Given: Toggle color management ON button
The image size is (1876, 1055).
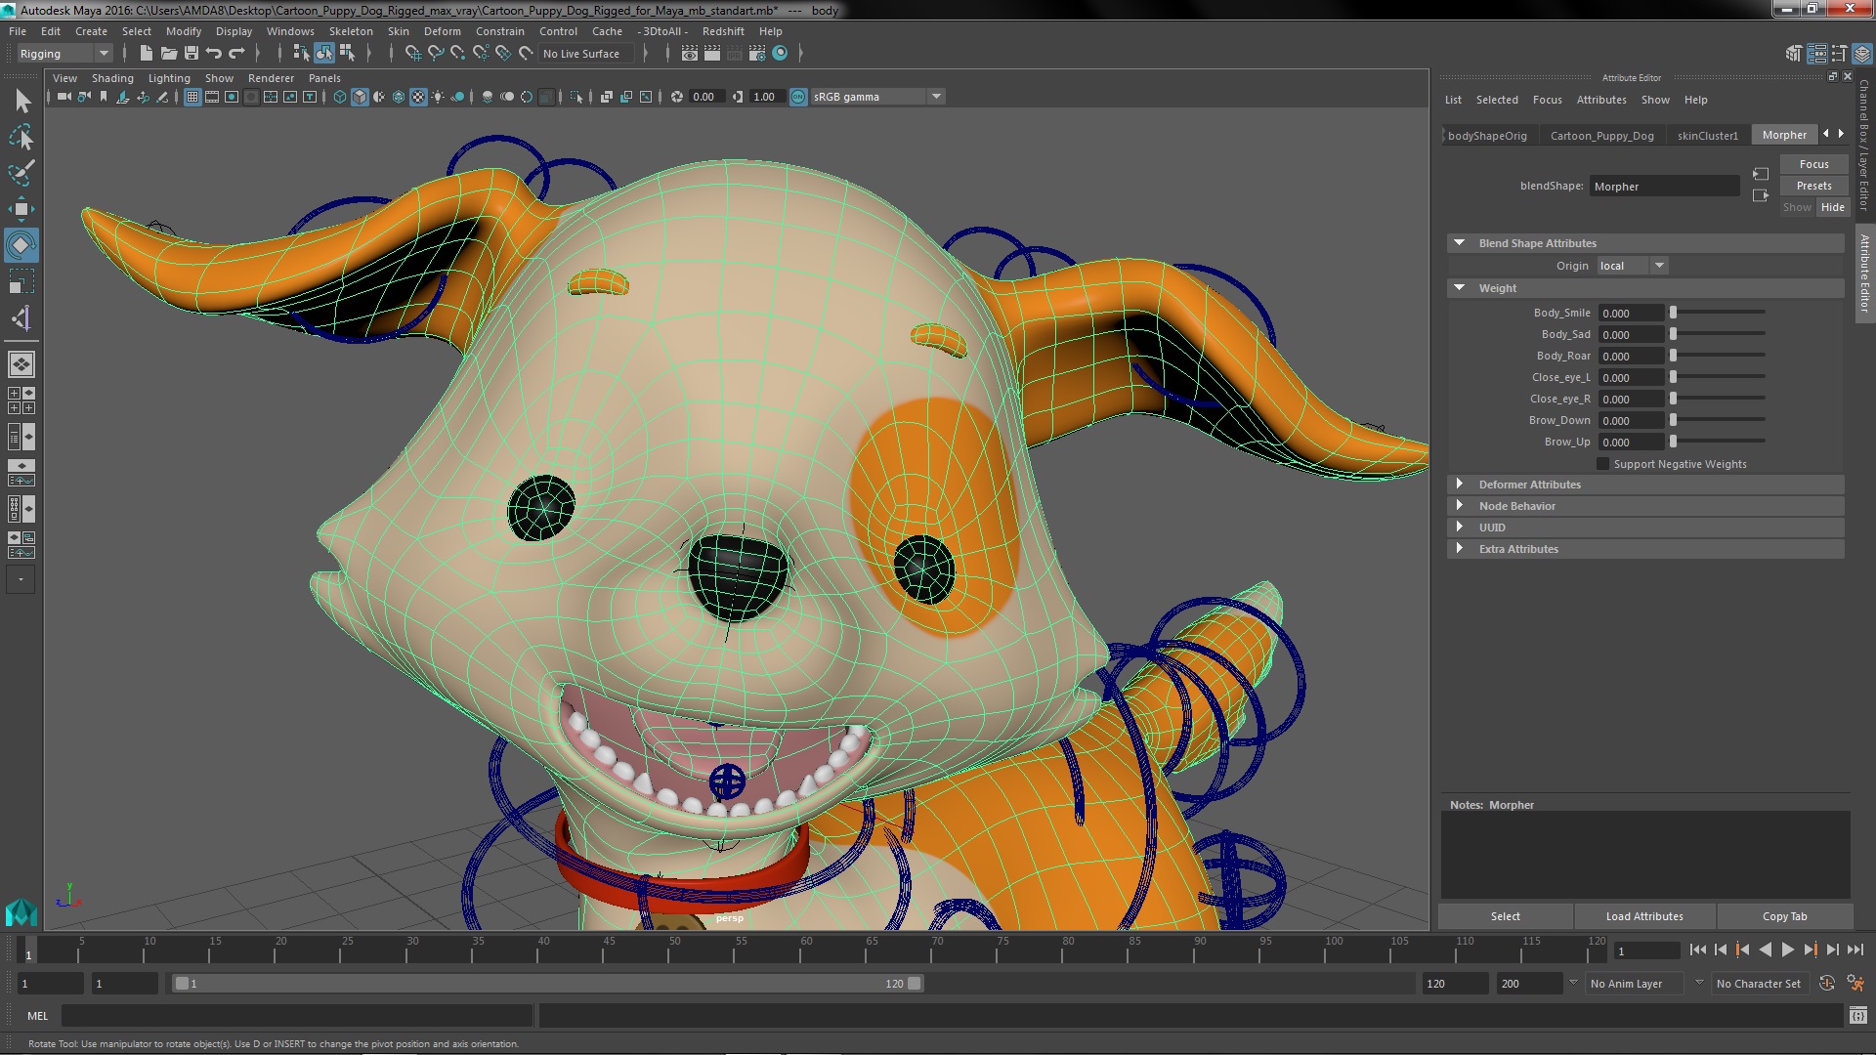Looking at the screenshot, I should (x=798, y=97).
